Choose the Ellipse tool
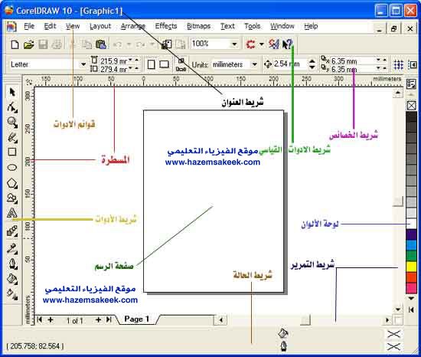Screen dimensions: 421x357 coord(12,168)
